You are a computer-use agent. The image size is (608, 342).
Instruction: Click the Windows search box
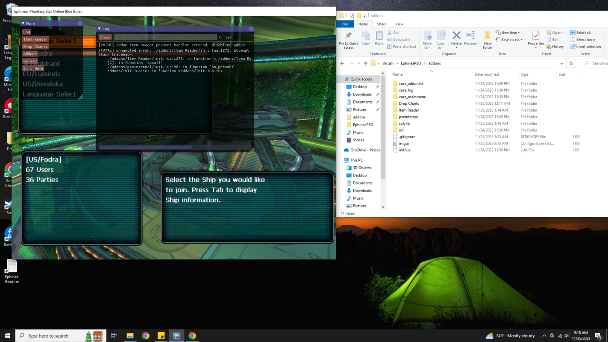(x=60, y=336)
